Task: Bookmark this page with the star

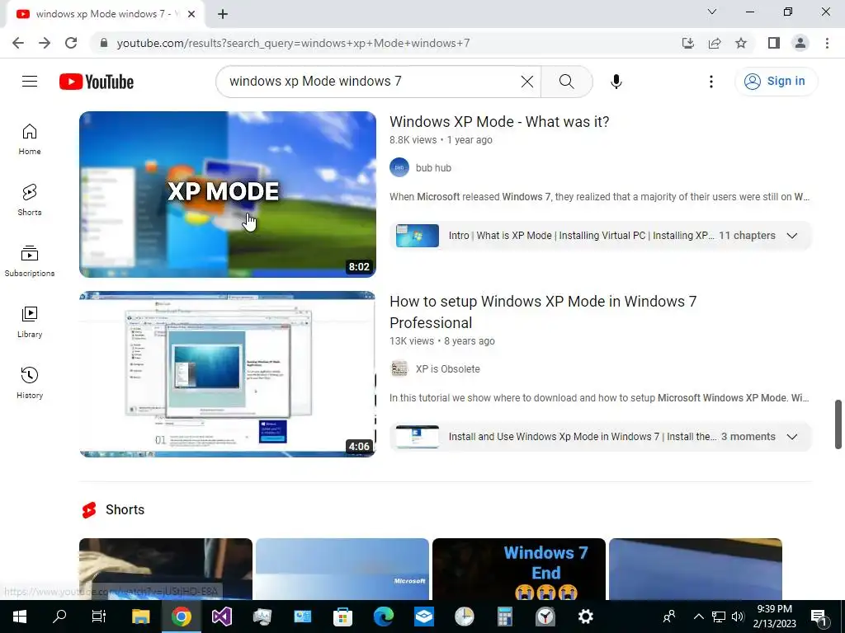Action: click(741, 43)
